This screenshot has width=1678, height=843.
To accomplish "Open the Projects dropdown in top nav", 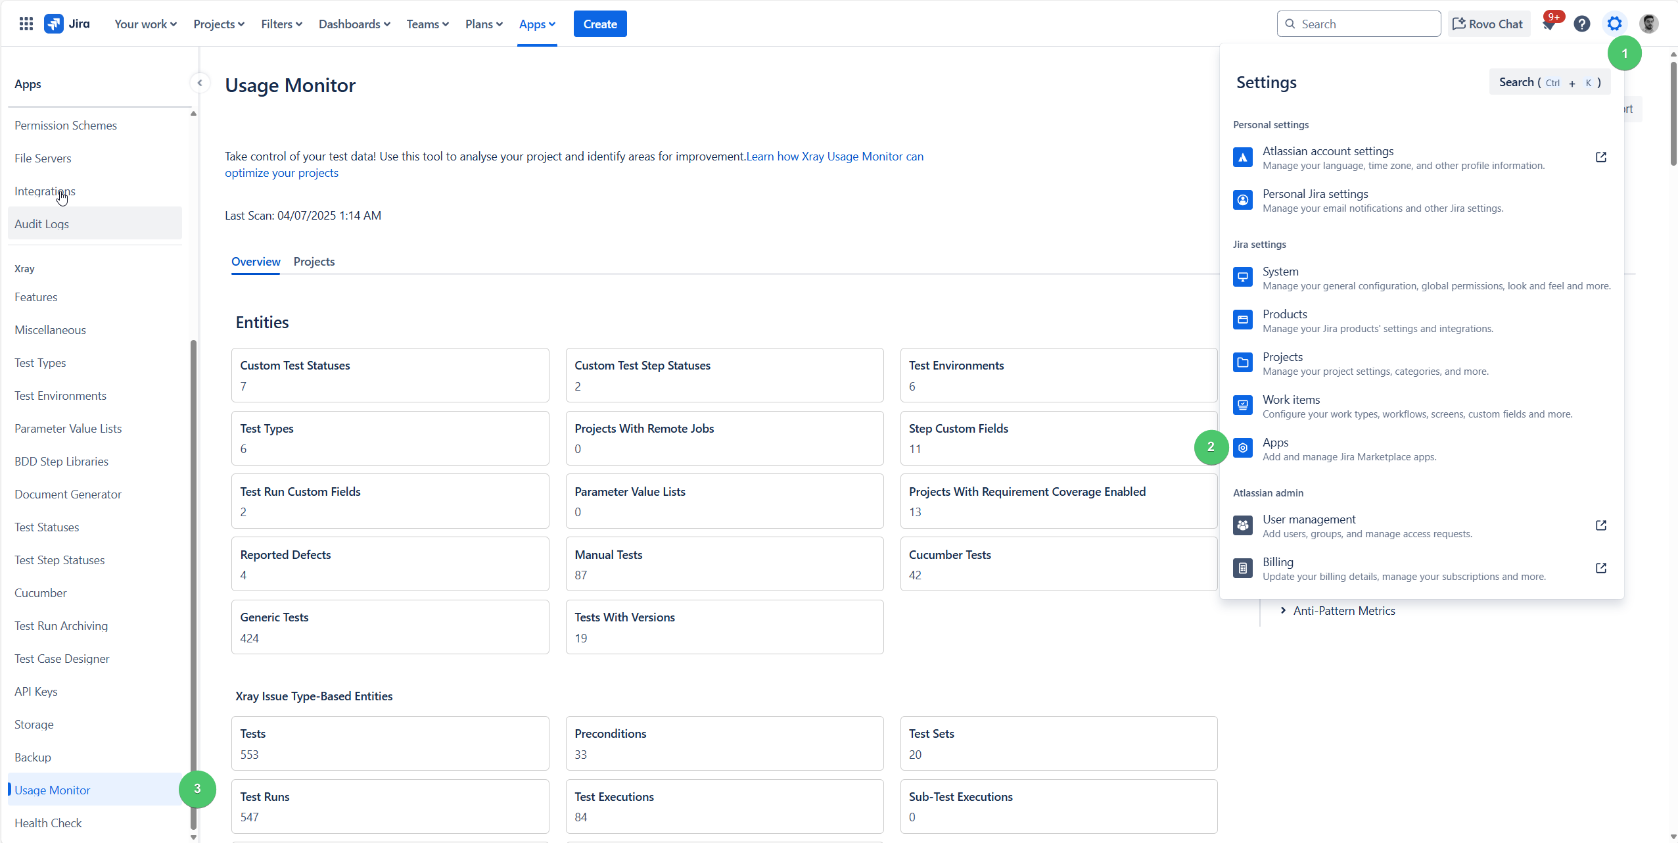I will pyautogui.click(x=219, y=24).
